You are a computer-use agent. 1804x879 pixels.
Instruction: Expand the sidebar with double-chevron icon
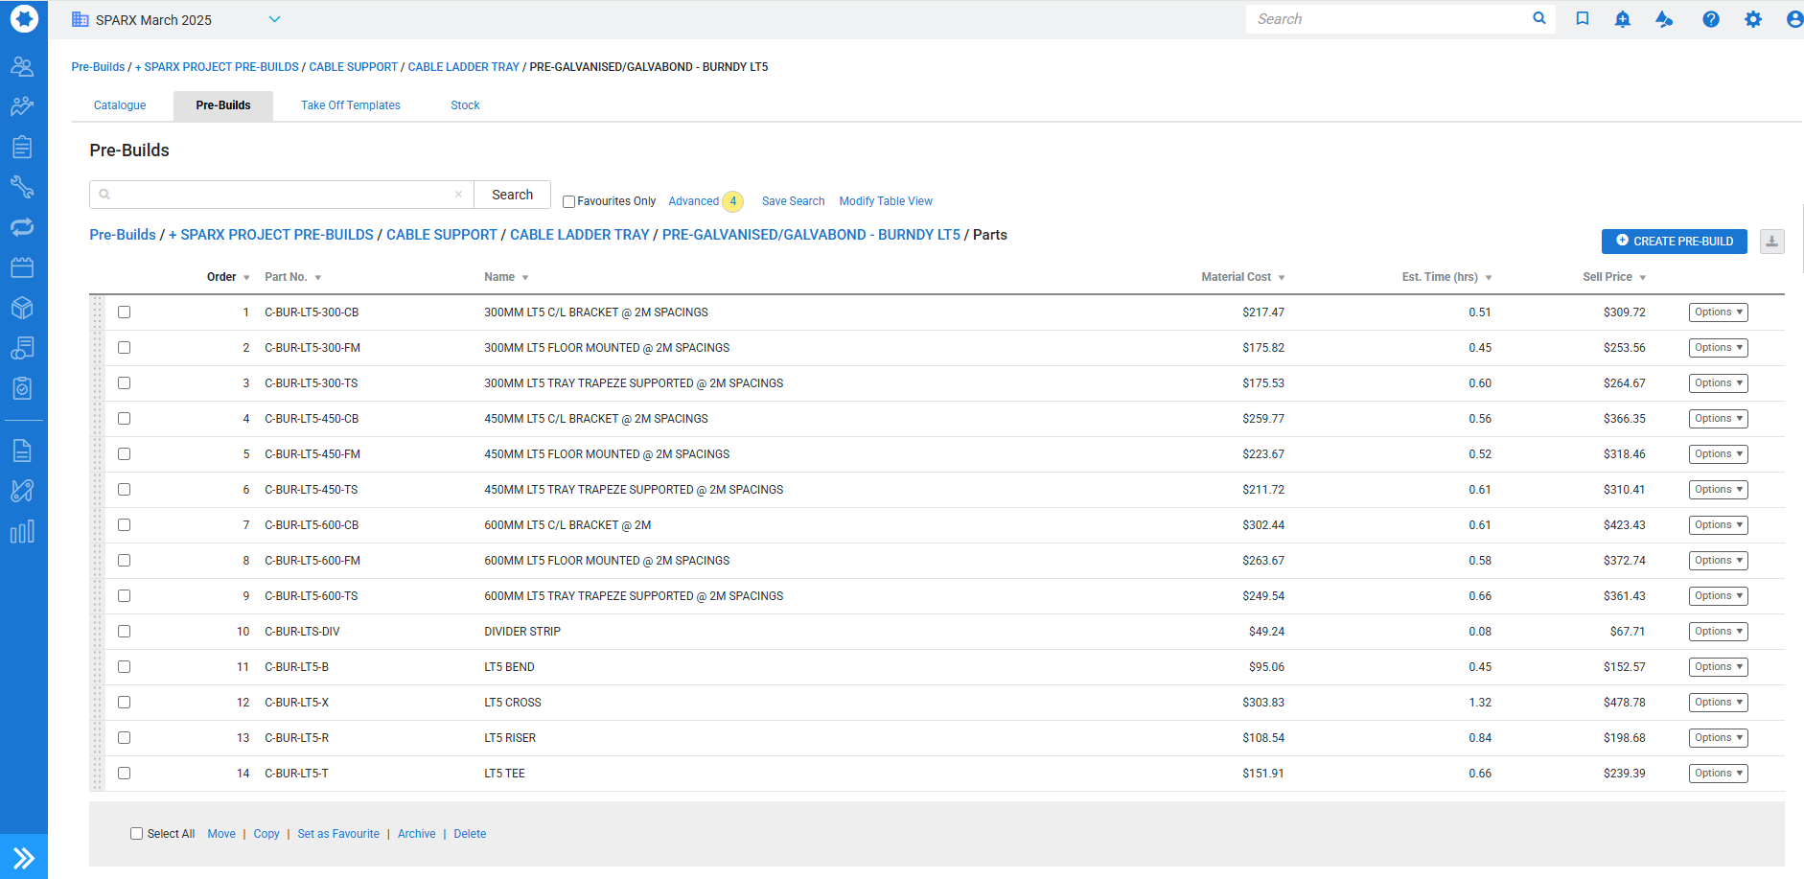23,858
